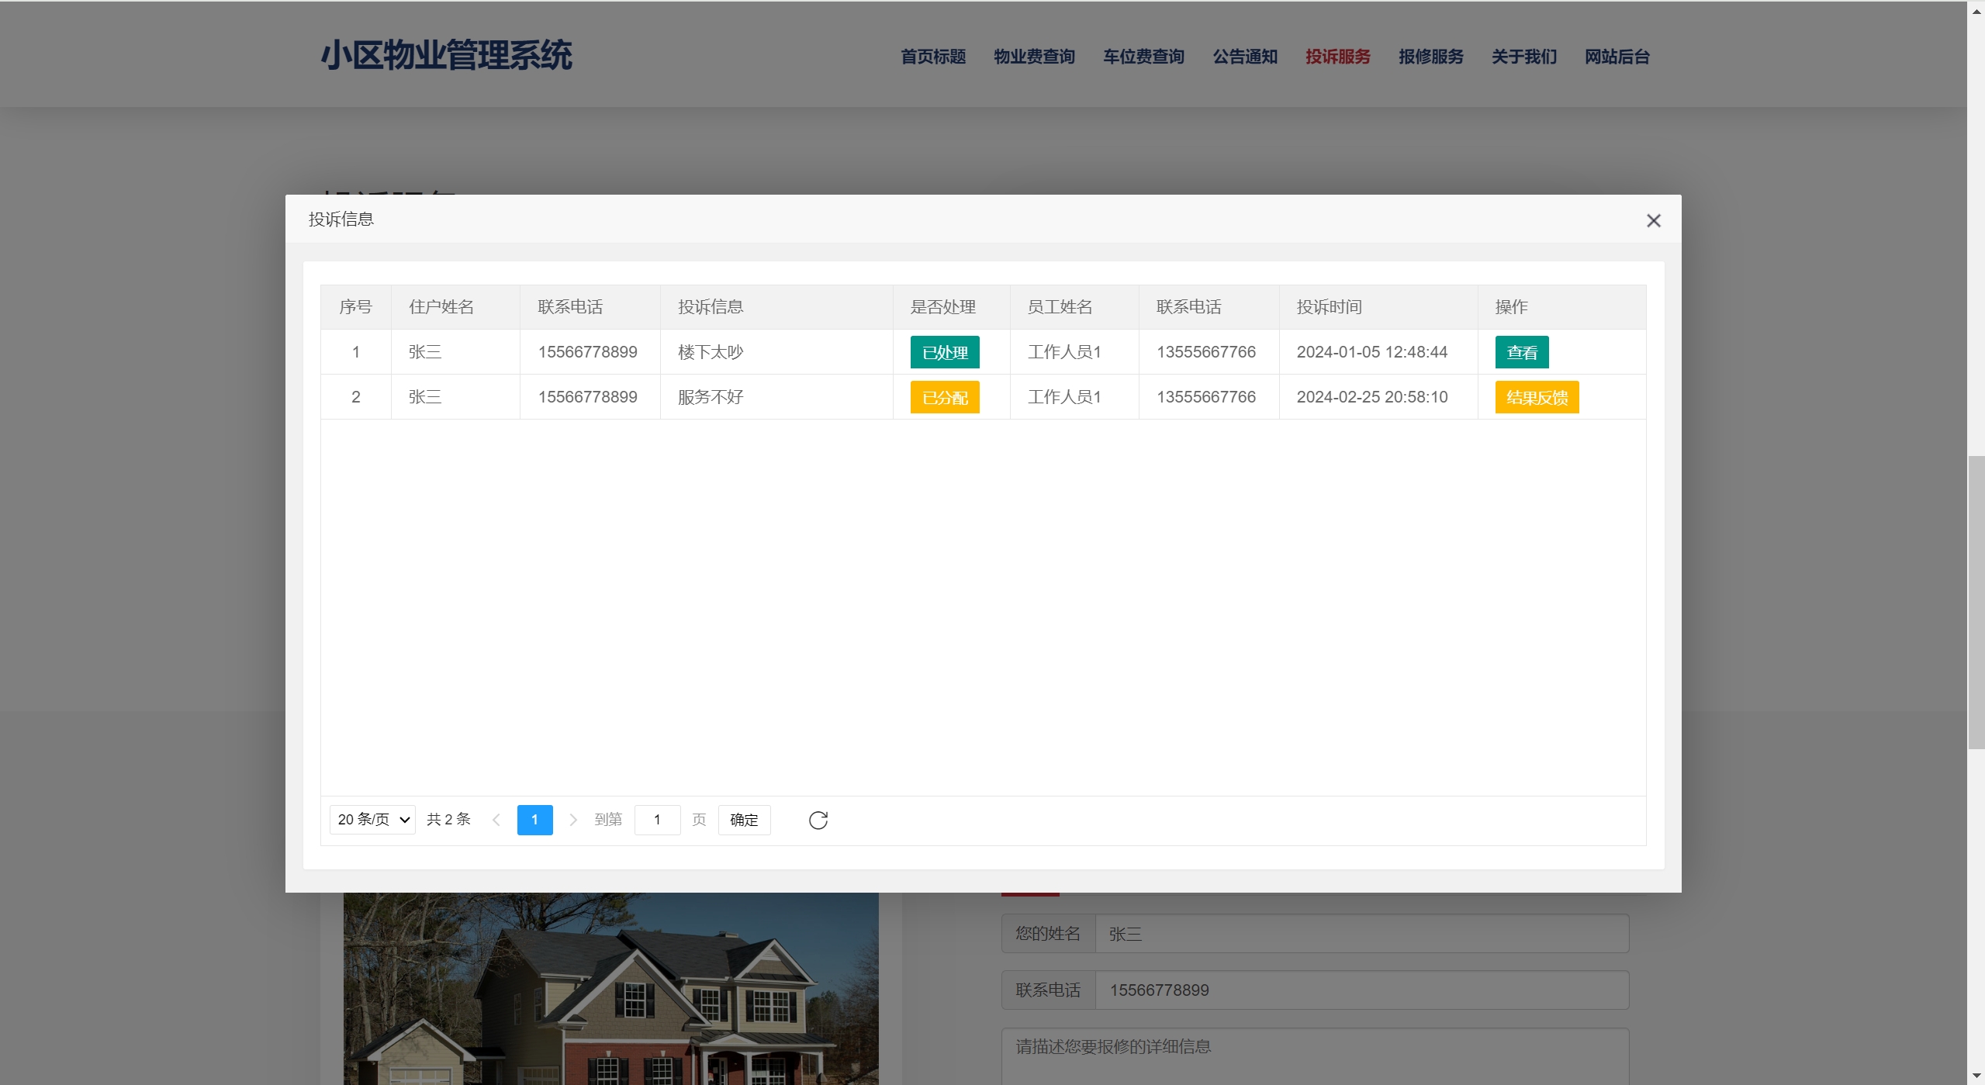Click the 查看 button for 楼下太吵
The width and height of the screenshot is (1985, 1085).
coord(1521,352)
